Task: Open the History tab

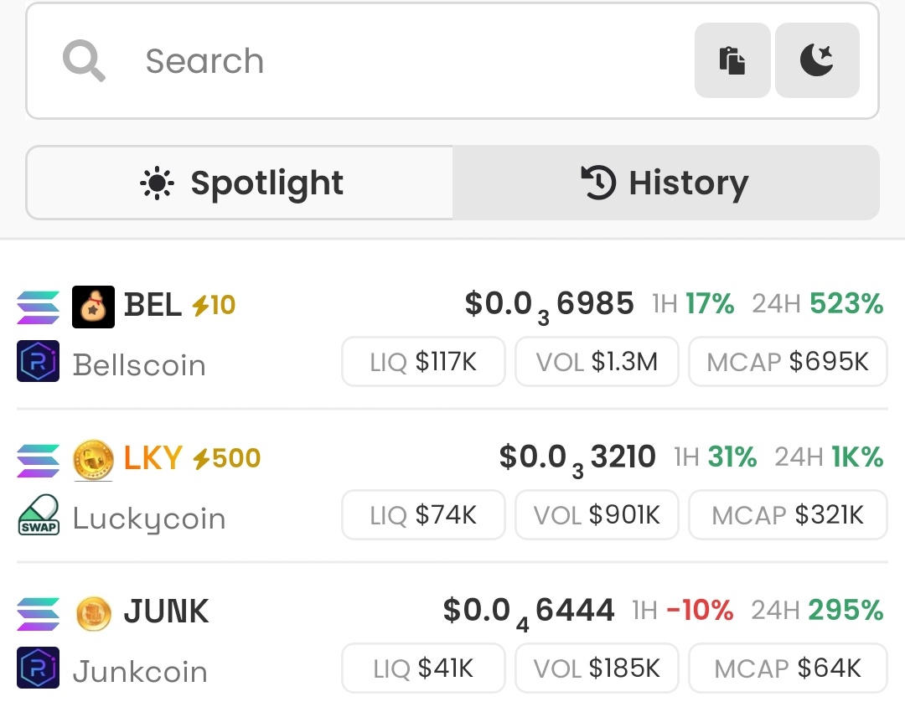Action: pos(665,183)
